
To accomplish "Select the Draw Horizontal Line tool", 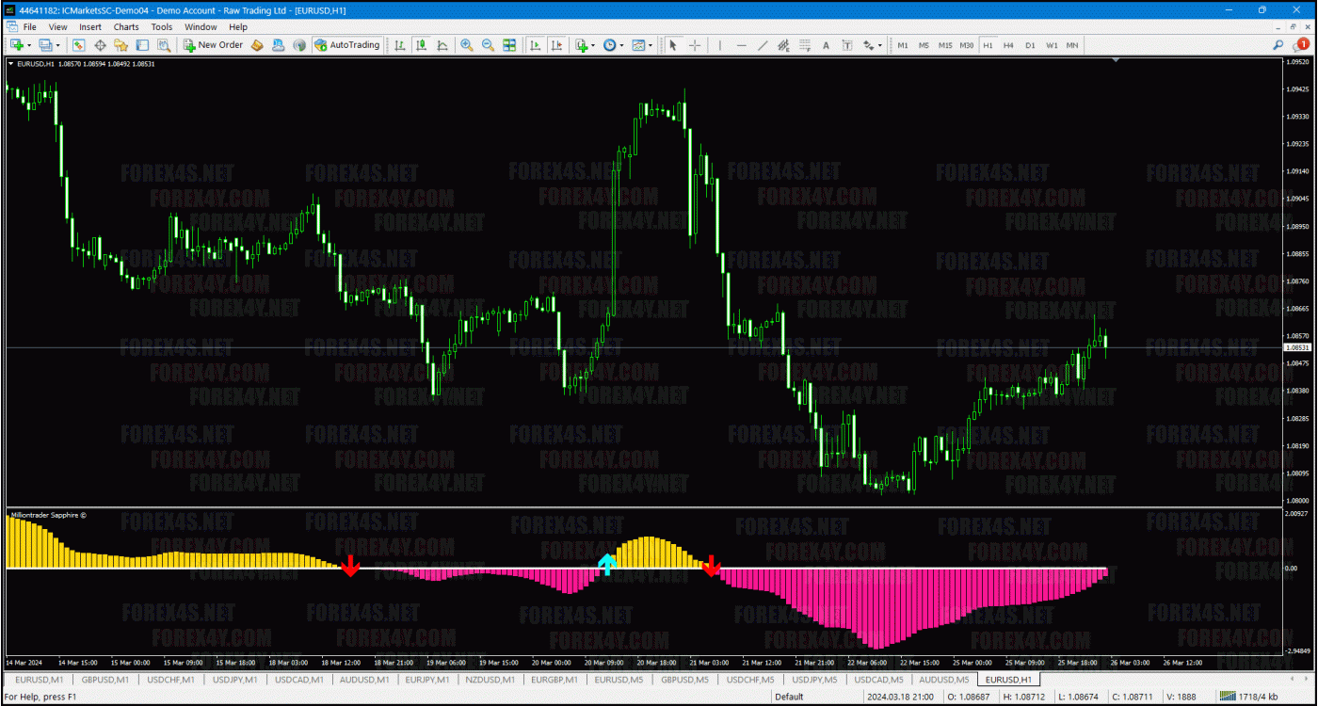I will pos(741,44).
